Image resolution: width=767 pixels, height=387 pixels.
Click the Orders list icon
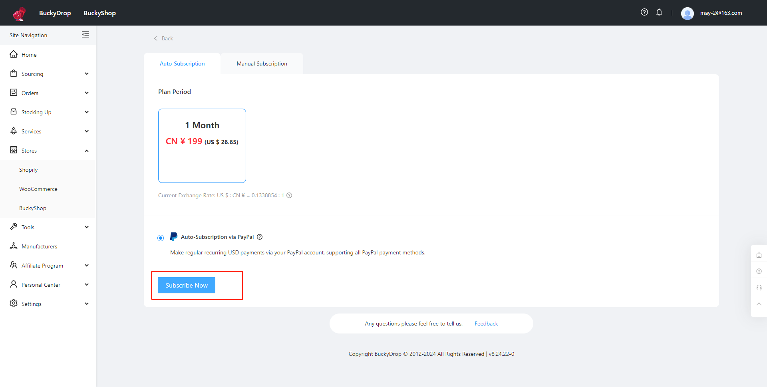point(14,93)
